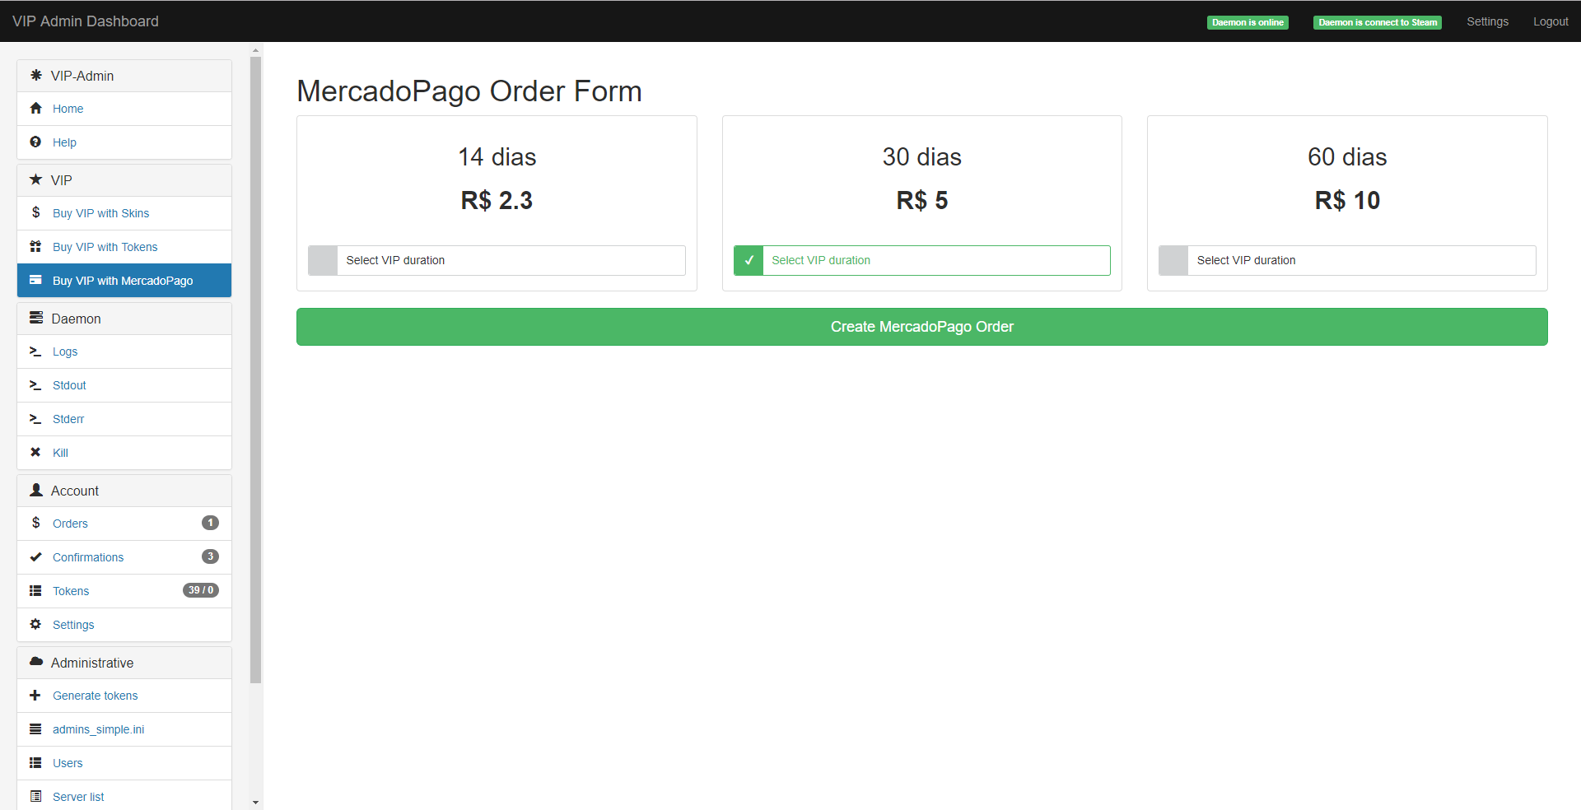Click the 14 dias plan title
Viewport: 1581px width, 810px height.
497,156
